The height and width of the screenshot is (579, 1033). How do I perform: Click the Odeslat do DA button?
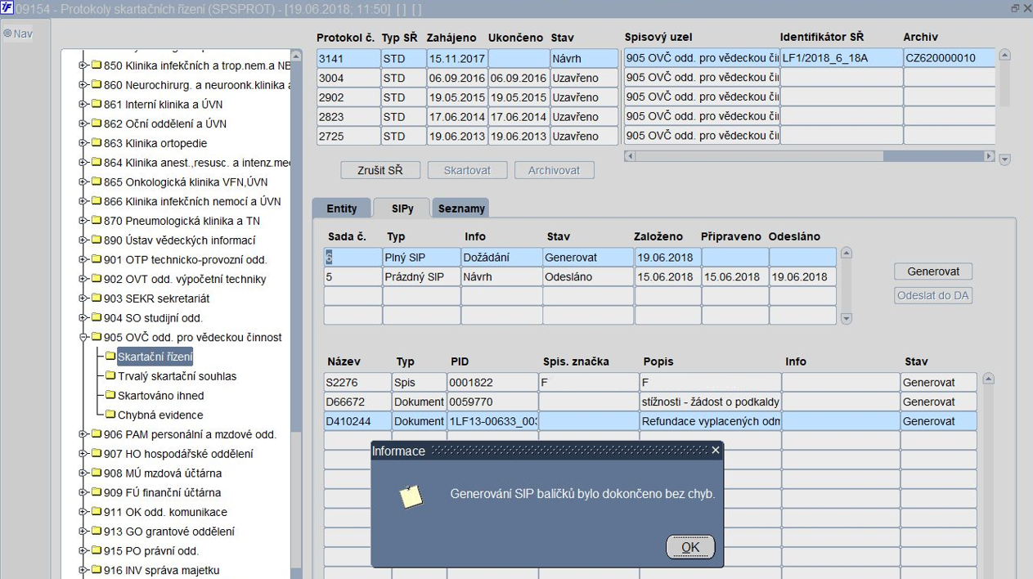click(x=933, y=295)
